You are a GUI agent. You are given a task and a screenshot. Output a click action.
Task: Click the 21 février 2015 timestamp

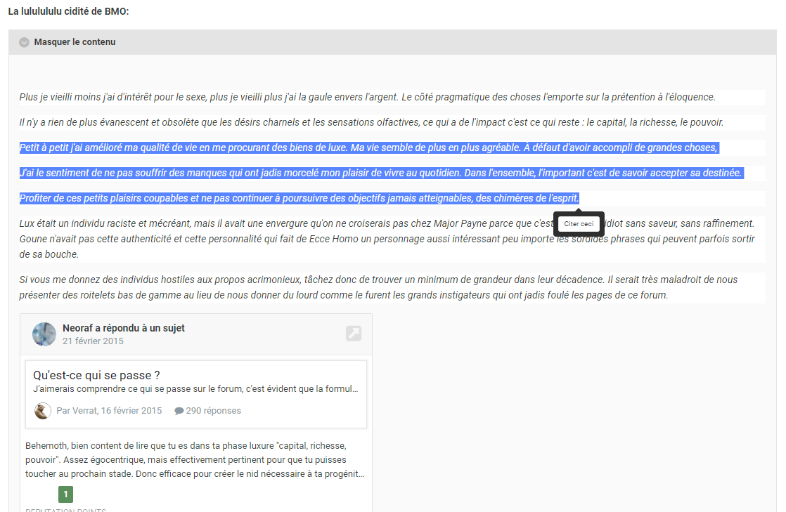click(x=93, y=341)
